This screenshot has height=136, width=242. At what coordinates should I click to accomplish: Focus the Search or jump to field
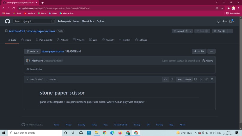tap(34, 21)
